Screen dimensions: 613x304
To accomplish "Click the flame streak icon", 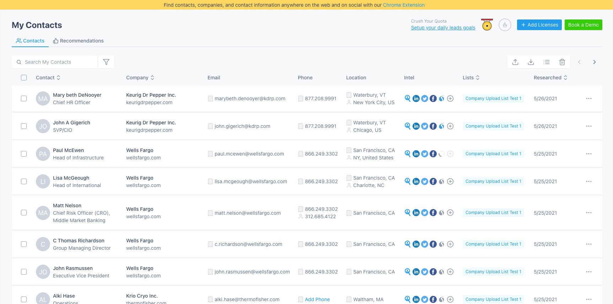I will [505, 25].
